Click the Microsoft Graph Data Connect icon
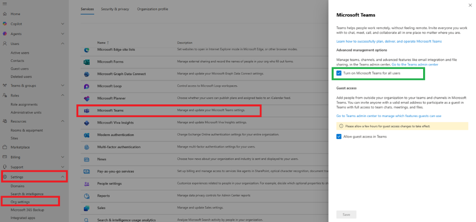This screenshot has height=222, width=476. (86, 74)
